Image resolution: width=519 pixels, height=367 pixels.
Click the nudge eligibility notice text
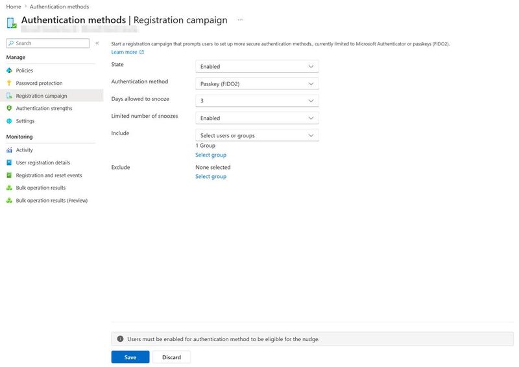click(223, 339)
